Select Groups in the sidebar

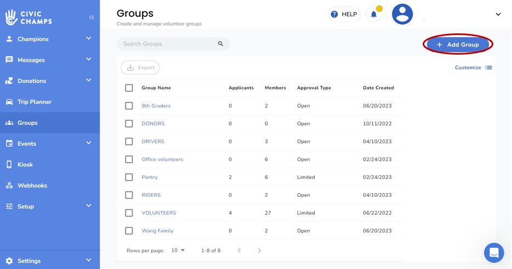(27, 123)
